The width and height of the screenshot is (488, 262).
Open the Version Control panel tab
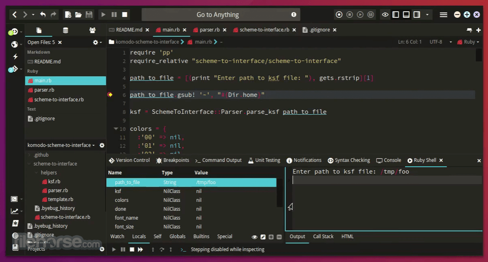(x=129, y=160)
